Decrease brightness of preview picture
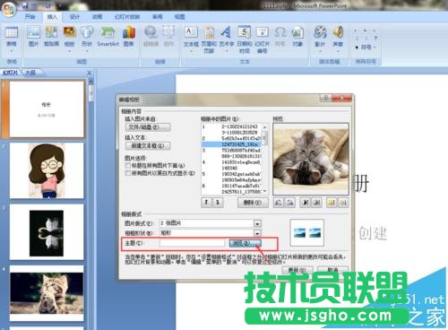 pyautogui.click(x=343, y=203)
